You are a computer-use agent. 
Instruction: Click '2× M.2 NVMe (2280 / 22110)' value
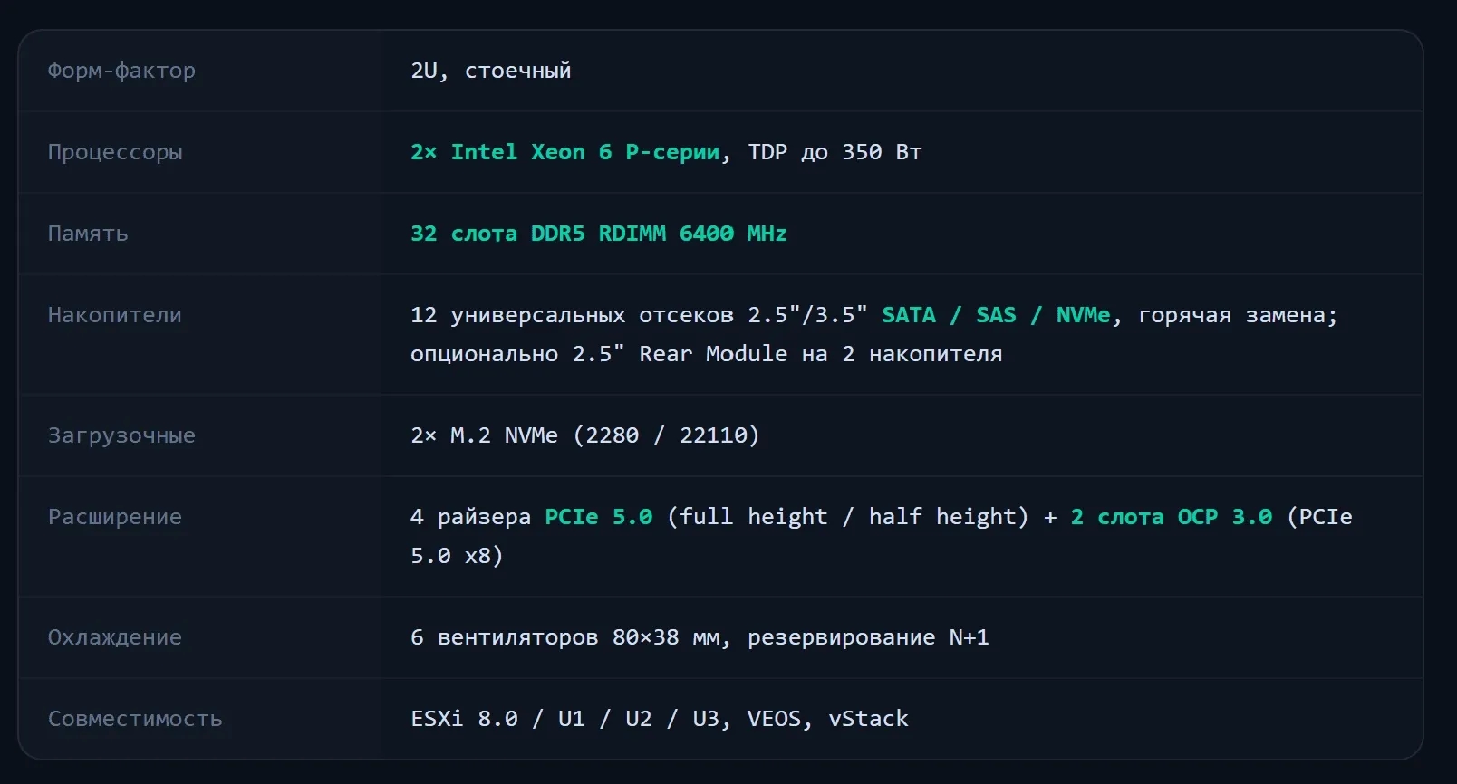click(585, 435)
